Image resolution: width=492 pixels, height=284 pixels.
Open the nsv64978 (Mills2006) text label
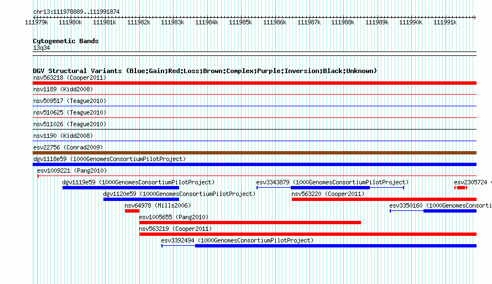click(x=158, y=205)
